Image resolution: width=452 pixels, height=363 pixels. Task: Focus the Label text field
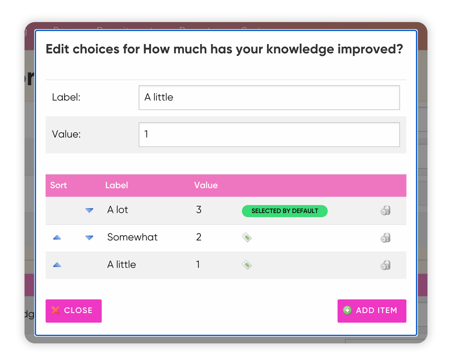(x=269, y=97)
